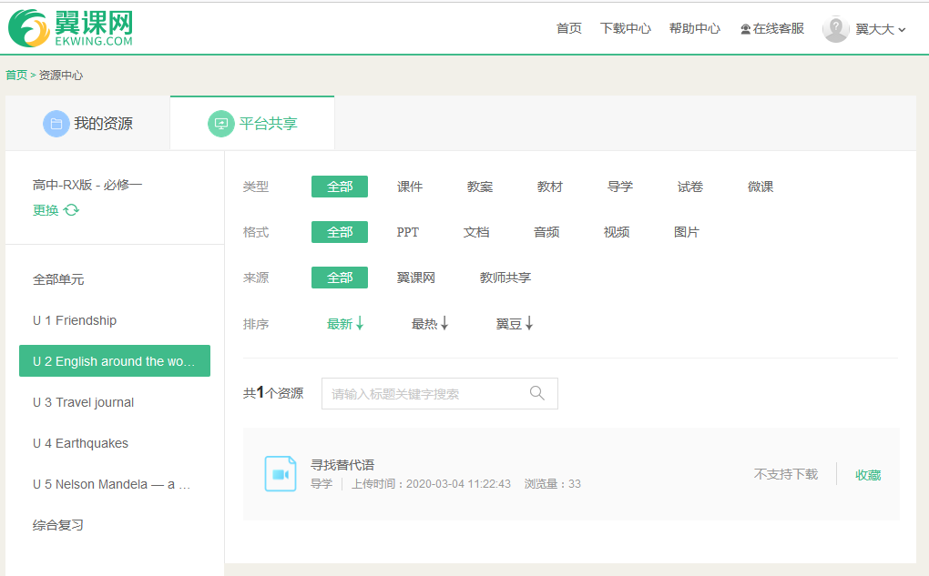Click the 更换 refresh icon
The width and height of the screenshot is (929, 576).
click(72, 210)
